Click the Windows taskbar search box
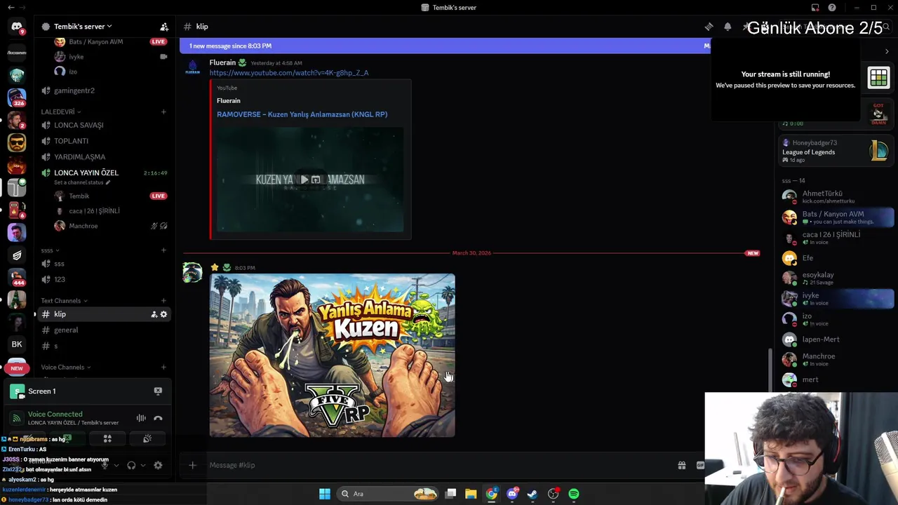Screen dimensions: 898x505 [388, 494]
